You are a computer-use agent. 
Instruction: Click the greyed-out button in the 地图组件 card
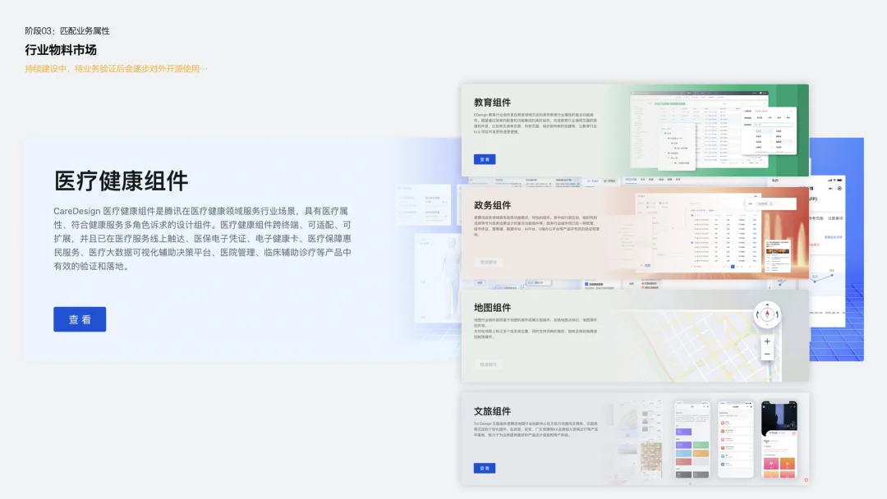488,364
